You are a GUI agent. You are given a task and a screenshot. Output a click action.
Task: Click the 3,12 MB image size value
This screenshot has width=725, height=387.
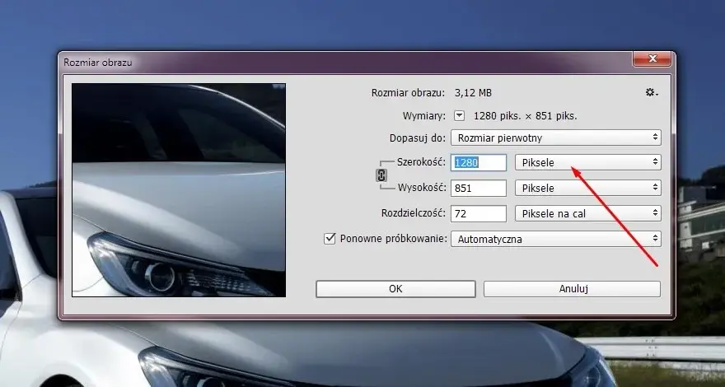(x=473, y=93)
